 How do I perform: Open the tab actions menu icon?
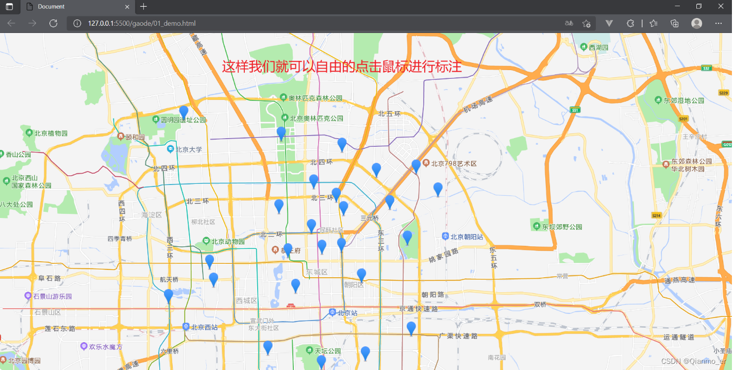(9, 7)
